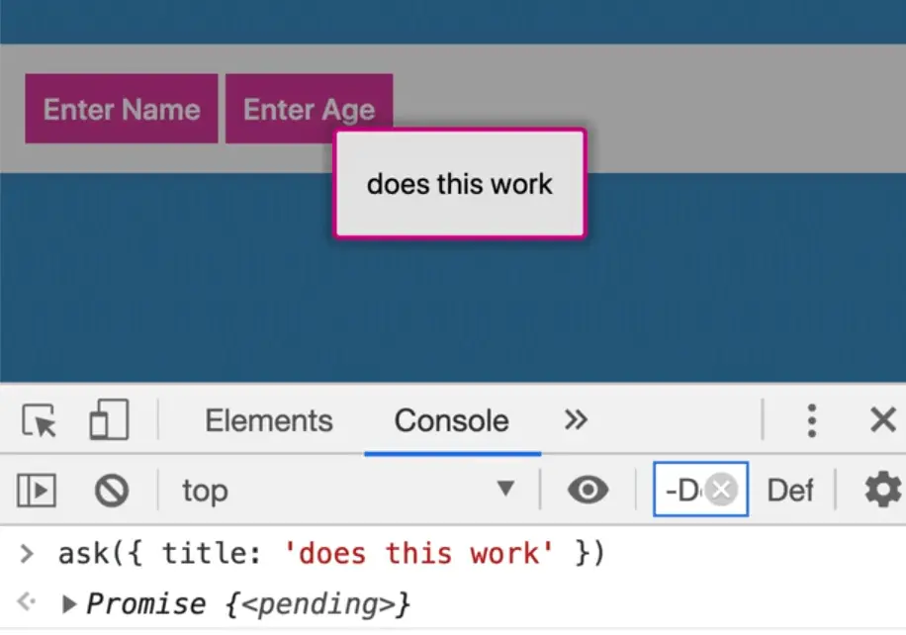
Task: Show more DevTools tabs
Action: 576,420
